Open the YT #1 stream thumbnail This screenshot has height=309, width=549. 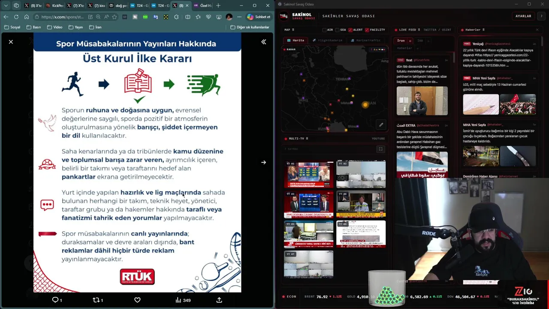click(308, 174)
